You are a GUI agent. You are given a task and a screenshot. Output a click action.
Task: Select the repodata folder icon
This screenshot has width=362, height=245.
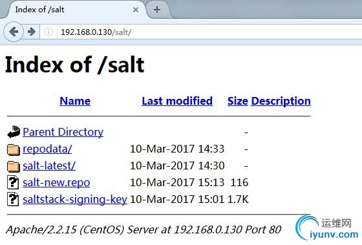[x=13, y=149]
